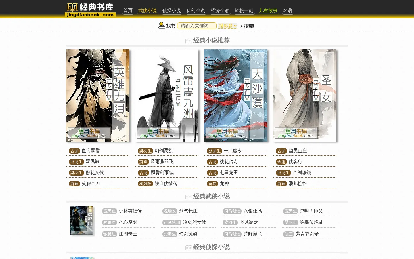414x259 pixels.
Task: Open the book 风雨燕双飞
Action: tap(162, 162)
